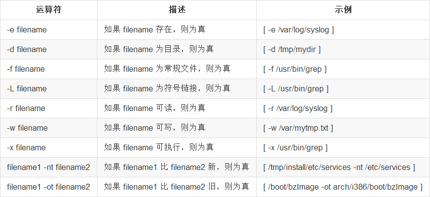Click the description 如果 filename 可执行

pyautogui.click(x=158, y=147)
